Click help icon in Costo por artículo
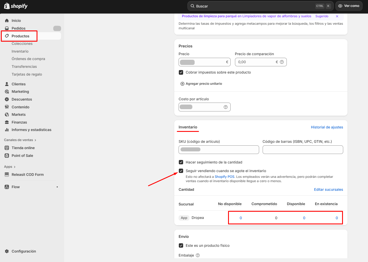The image size is (368, 262). point(225,107)
